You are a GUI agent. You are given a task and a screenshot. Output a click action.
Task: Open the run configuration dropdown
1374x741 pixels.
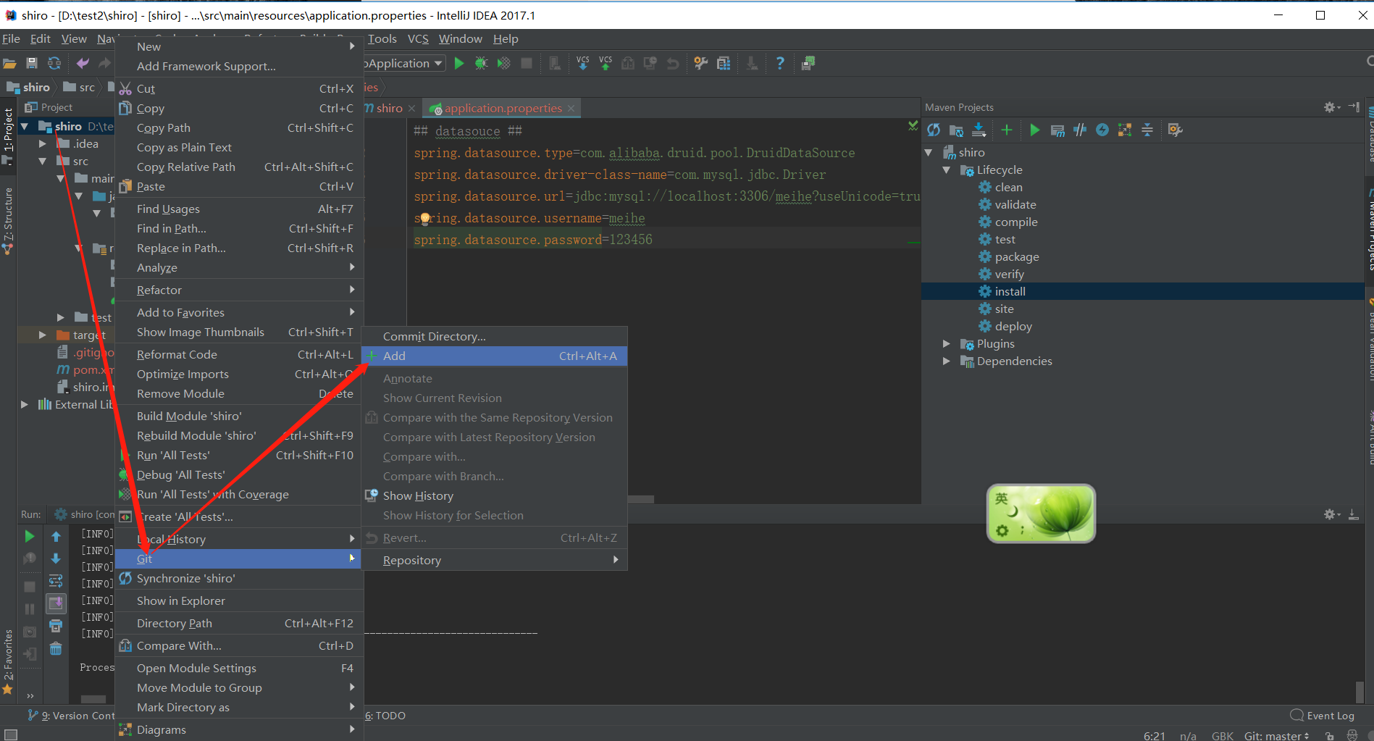point(404,64)
